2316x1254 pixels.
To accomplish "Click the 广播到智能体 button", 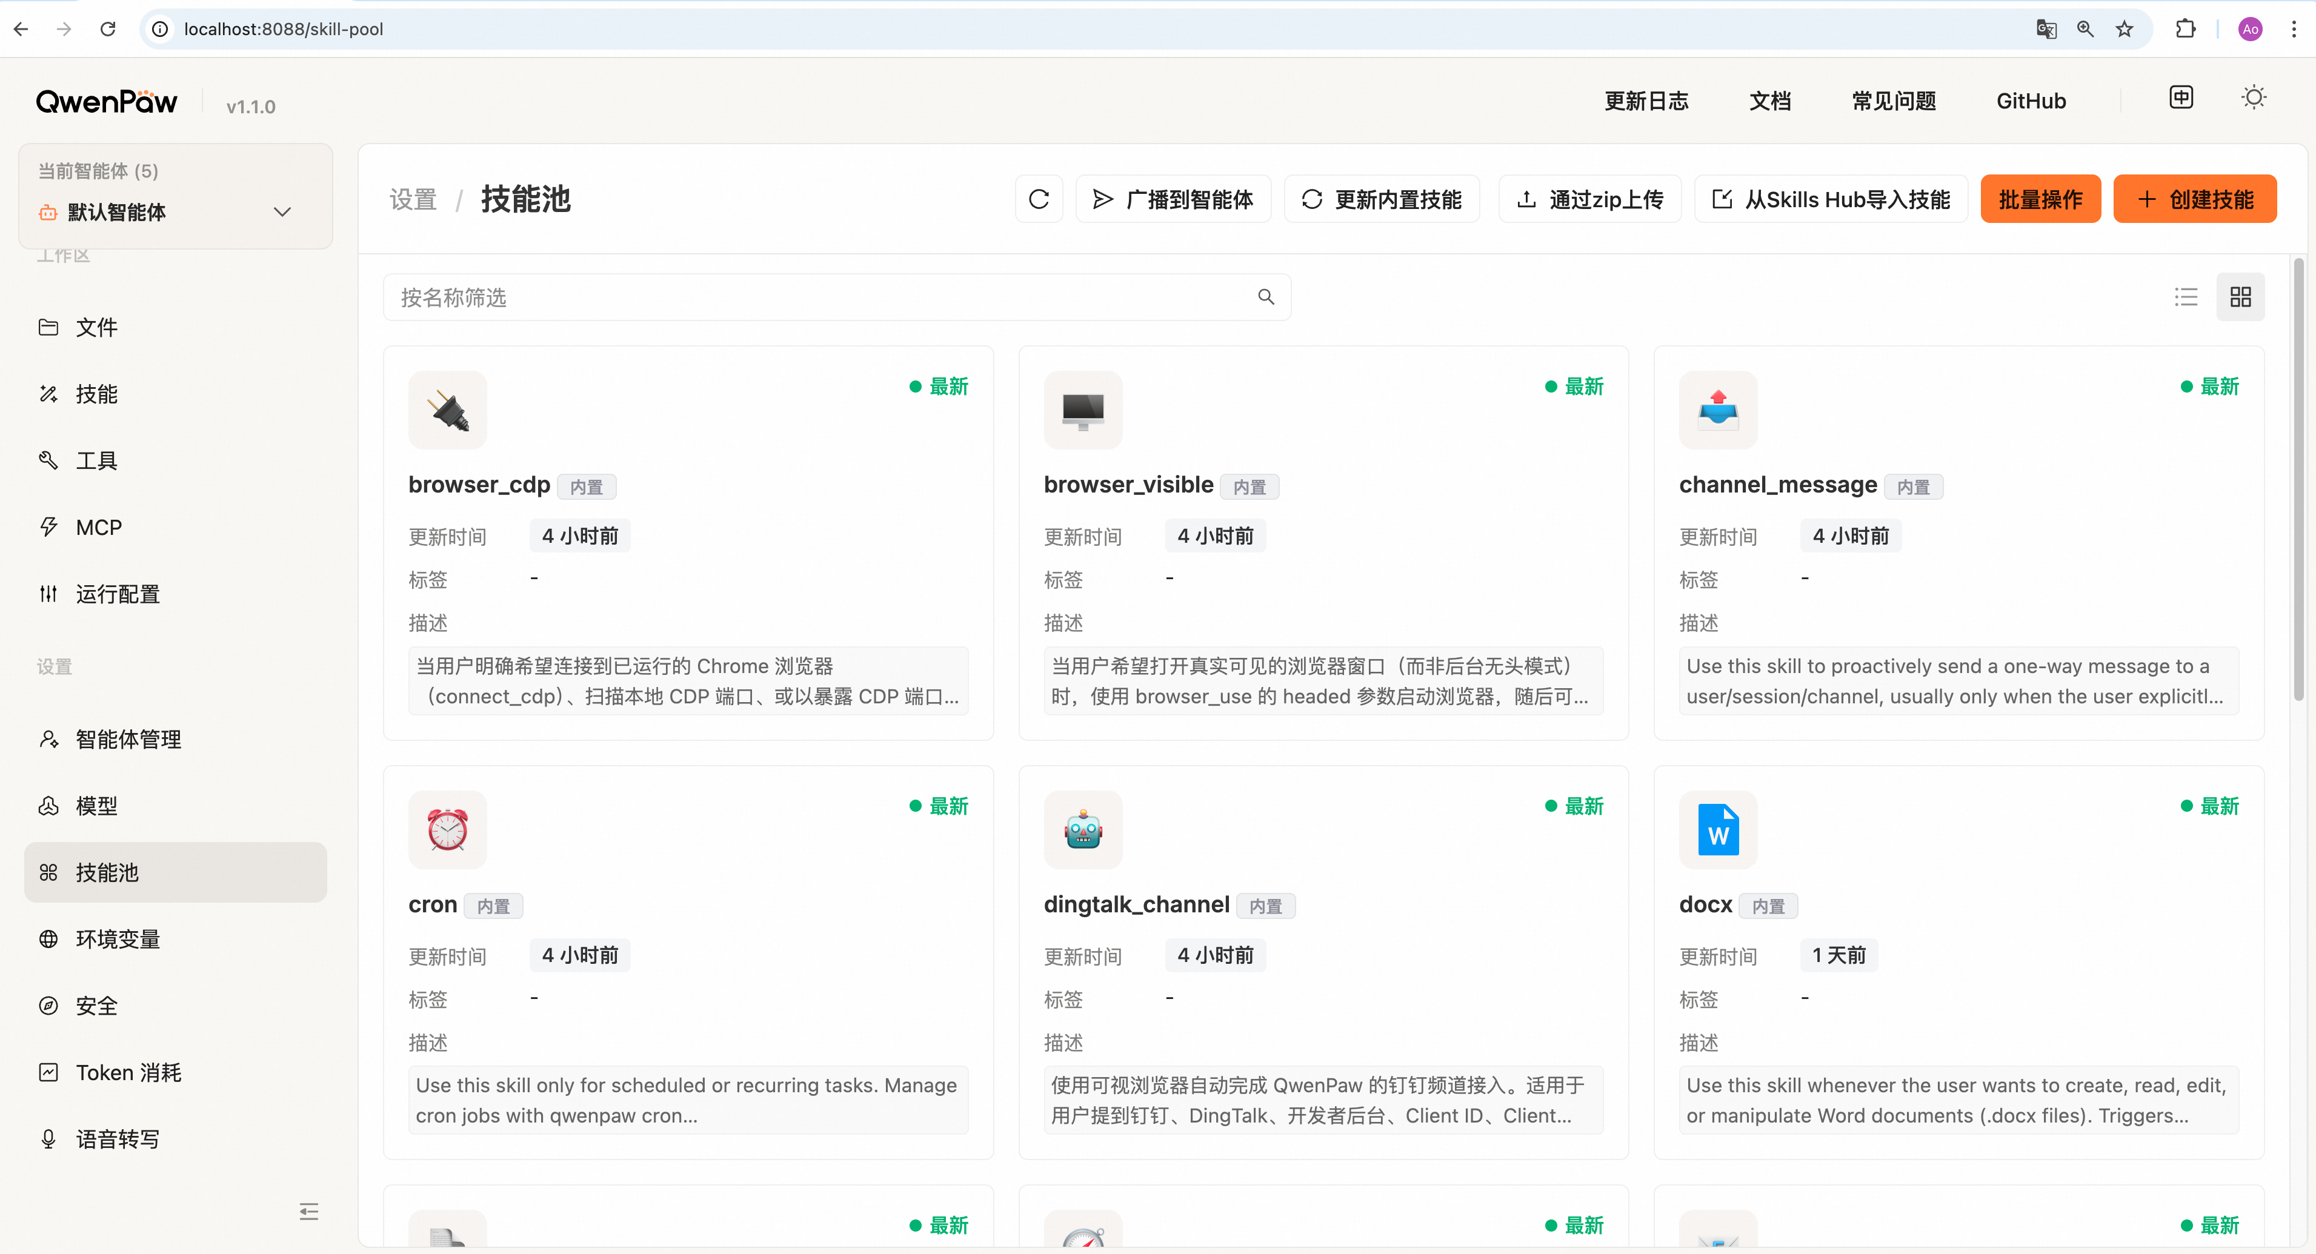I will point(1173,199).
